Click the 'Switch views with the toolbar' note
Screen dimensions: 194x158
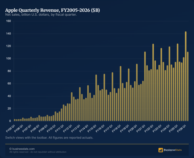(x=49, y=138)
